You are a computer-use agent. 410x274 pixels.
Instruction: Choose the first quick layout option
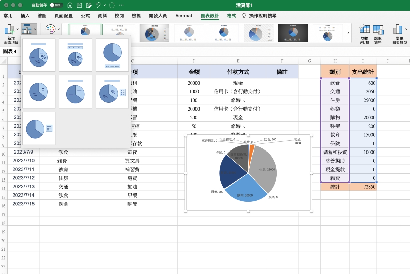pos(38,55)
